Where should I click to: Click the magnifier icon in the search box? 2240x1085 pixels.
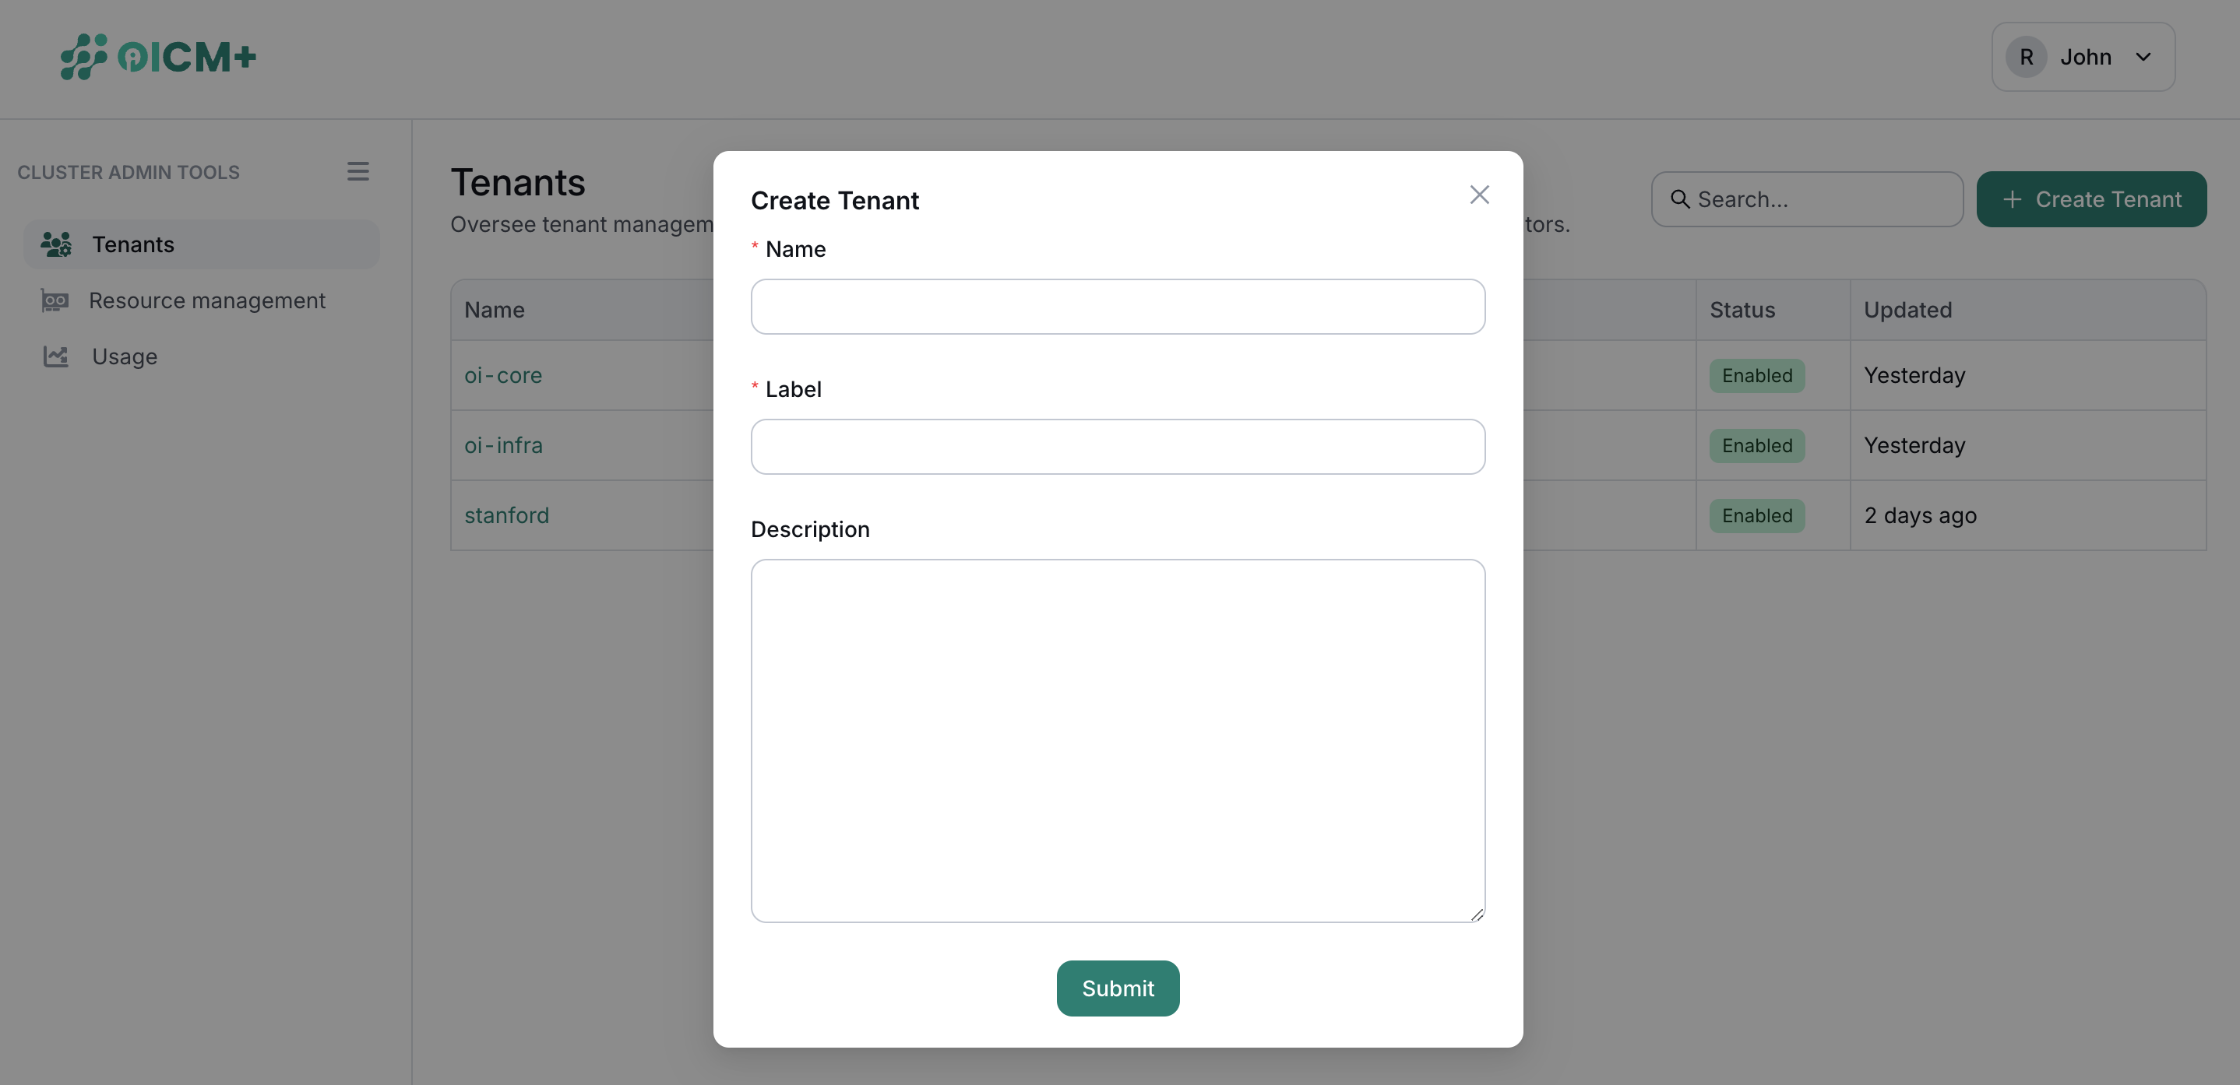point(1680,199)
